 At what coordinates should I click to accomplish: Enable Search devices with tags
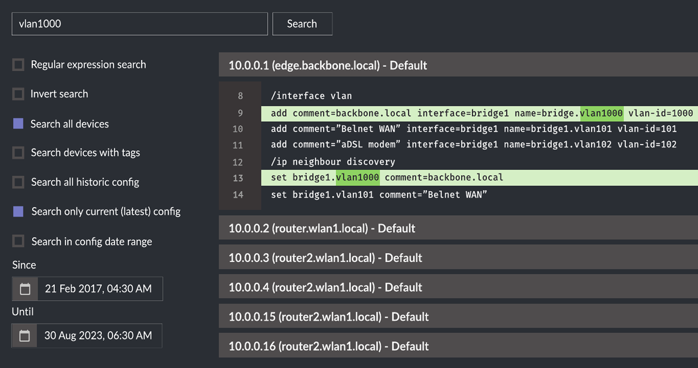[18, 153]
